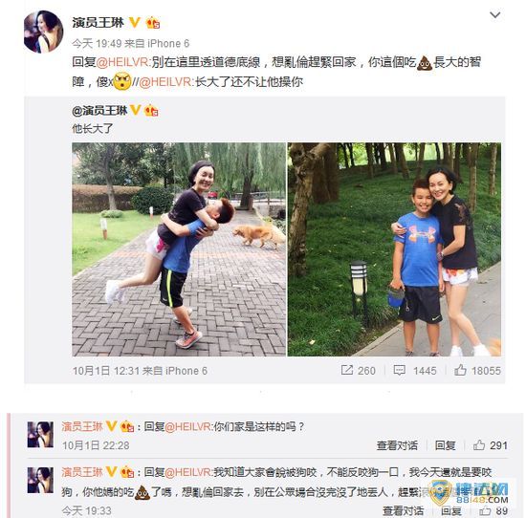This screenshot has width=526, height=518.
Task: Open the post options chevron menu
Action: [494, 15]
